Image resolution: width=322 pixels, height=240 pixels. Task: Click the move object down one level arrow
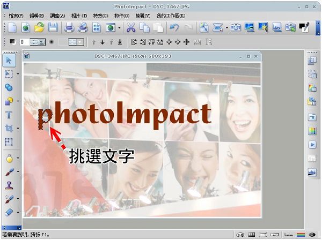pos(103,42)
